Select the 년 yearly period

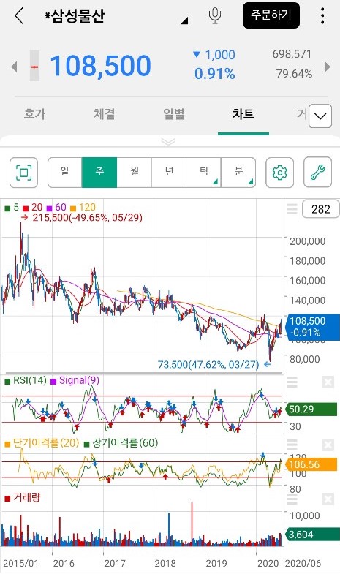pos(169,173)
